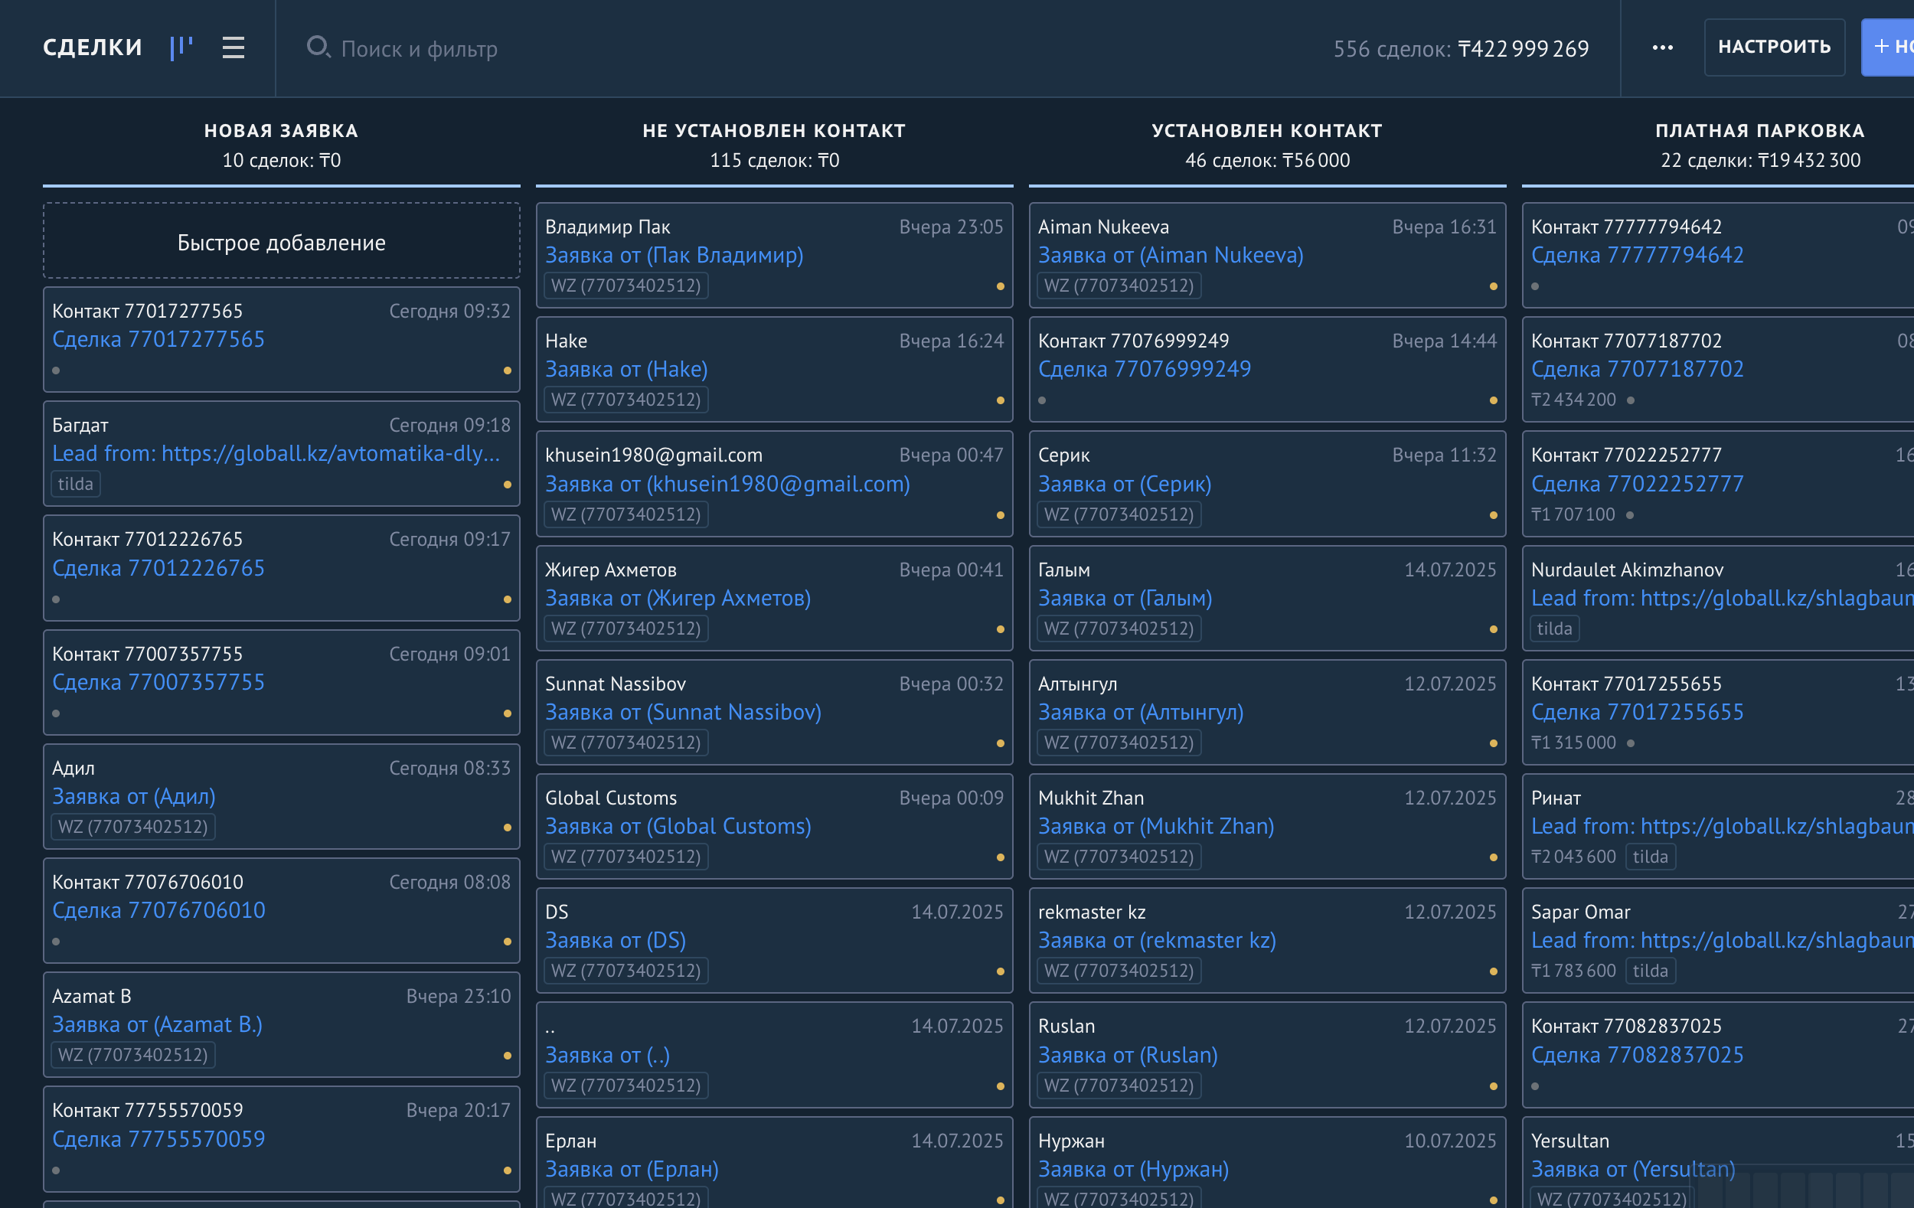Image resolution: width=1914 pixels, height=1208 pixels.
Task: Open deal Заявка от (Пак Владимир)
Action: coord(673,255)
